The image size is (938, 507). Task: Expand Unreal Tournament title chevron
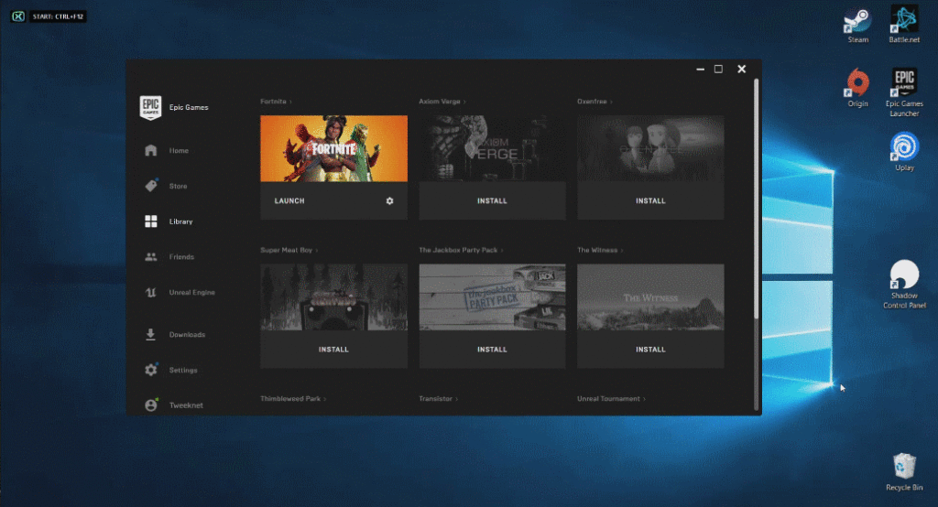644,399
